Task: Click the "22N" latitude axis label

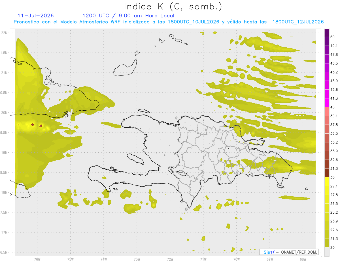Action: 5,33
